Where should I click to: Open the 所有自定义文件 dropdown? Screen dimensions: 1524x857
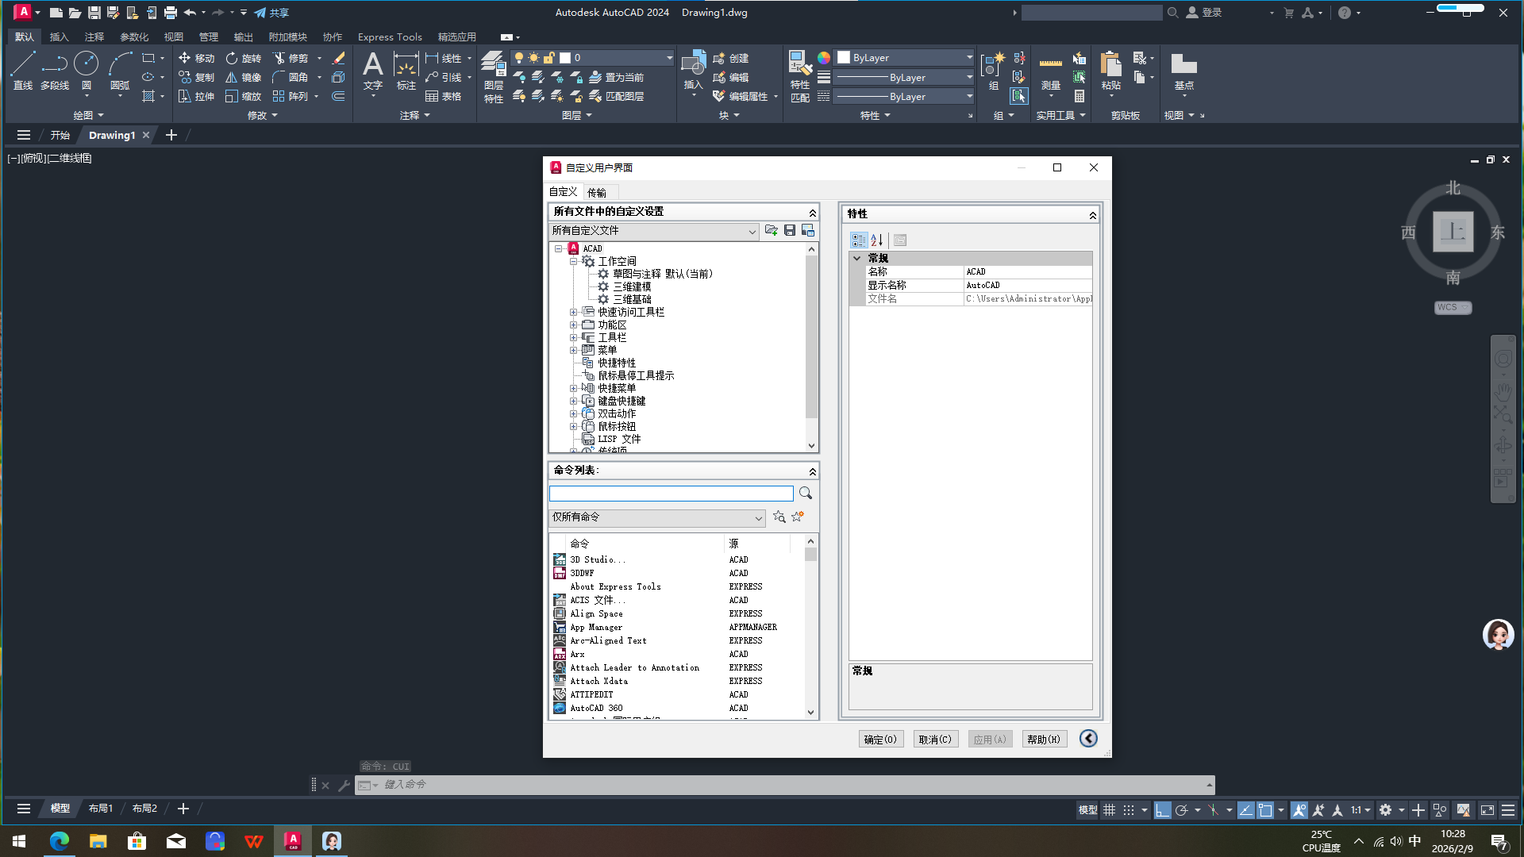click(653, 231)
